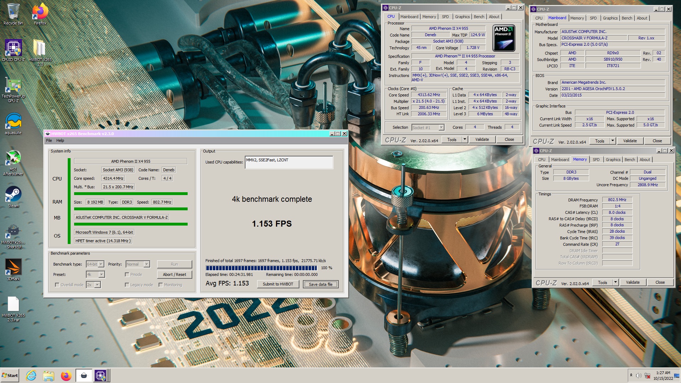Viewport: 681px width, 383px height.
Task: Launch 3DMark desktop shortcut
Action: pyautogui.click(x=13, y=270)
